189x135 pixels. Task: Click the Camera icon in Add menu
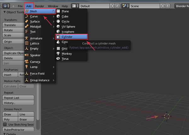coord(26,62)
